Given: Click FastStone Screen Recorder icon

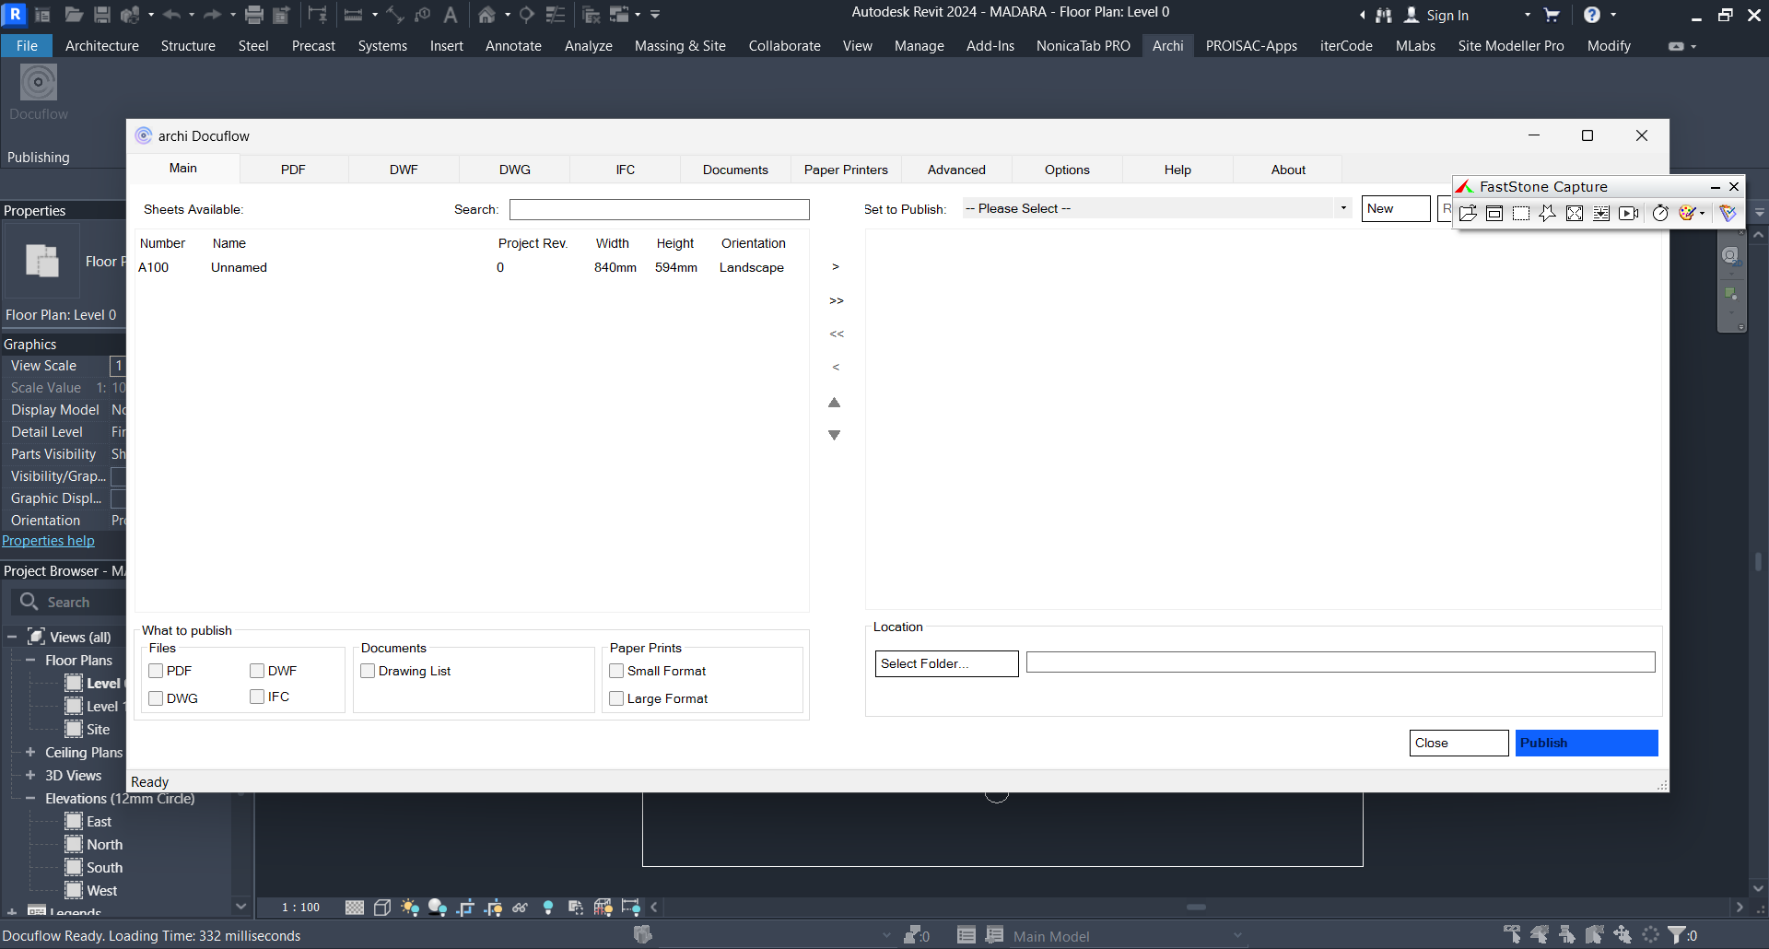Looking at the screenshot, I should pyautogui.click(x=1629, y=214).
